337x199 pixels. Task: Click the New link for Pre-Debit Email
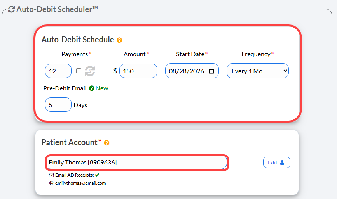click(x=102, y=88)
